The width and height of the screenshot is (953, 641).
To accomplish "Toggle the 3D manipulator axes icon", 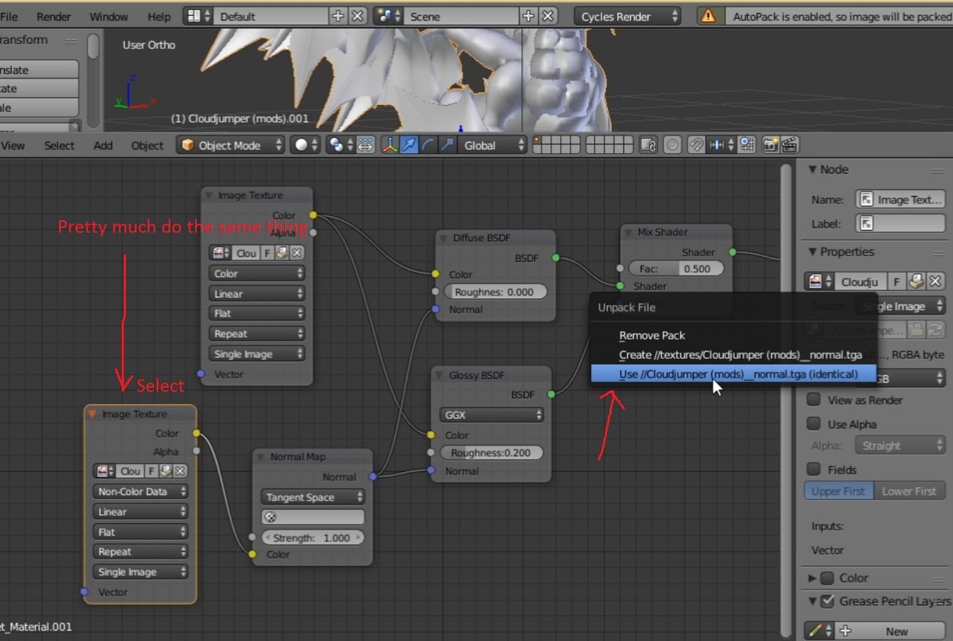I will point(389,145).
